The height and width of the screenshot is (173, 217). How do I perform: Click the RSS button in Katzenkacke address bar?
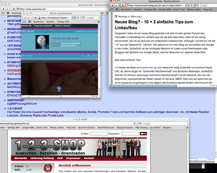pyautogui.click(x=187, y=5)
